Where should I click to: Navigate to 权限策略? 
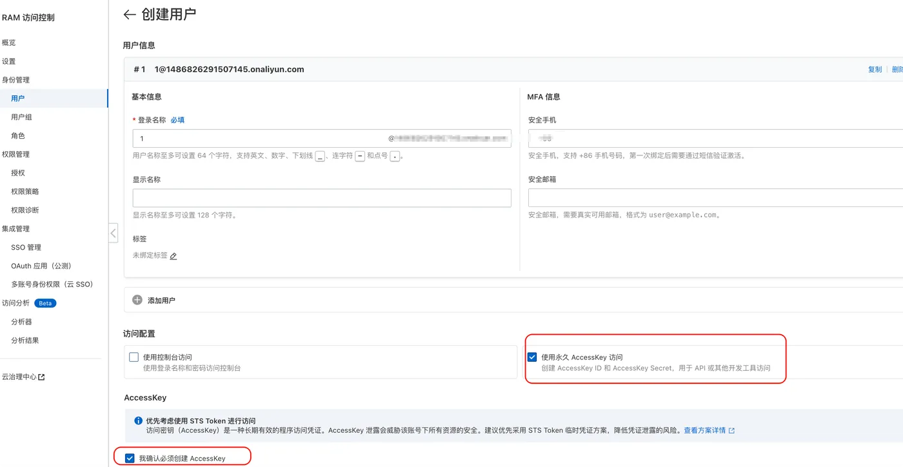pos(25,192)
